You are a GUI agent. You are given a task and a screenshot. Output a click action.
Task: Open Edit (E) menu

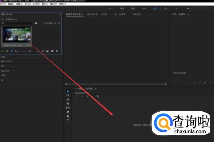pyautogui.click(x=11, y=4)
